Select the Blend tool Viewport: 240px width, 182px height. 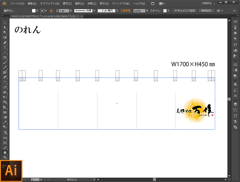(5, 127)
